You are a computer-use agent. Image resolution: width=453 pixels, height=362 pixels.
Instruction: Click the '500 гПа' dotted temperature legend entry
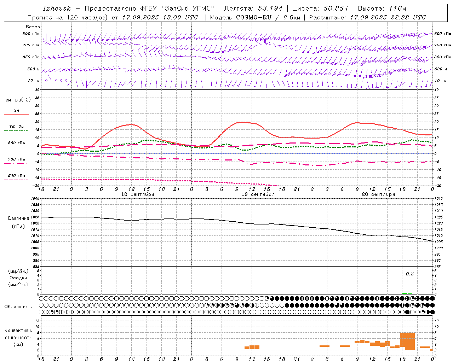pyautogui.click(x=17, y=176)
